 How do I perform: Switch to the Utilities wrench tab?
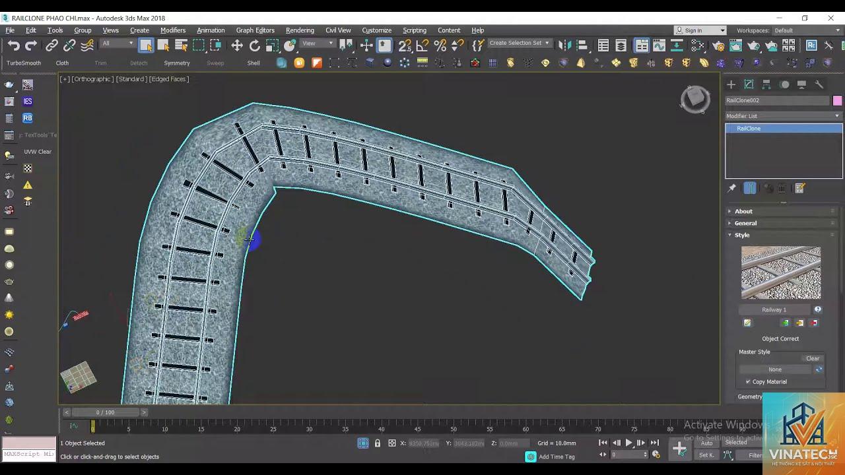point(819,84)
